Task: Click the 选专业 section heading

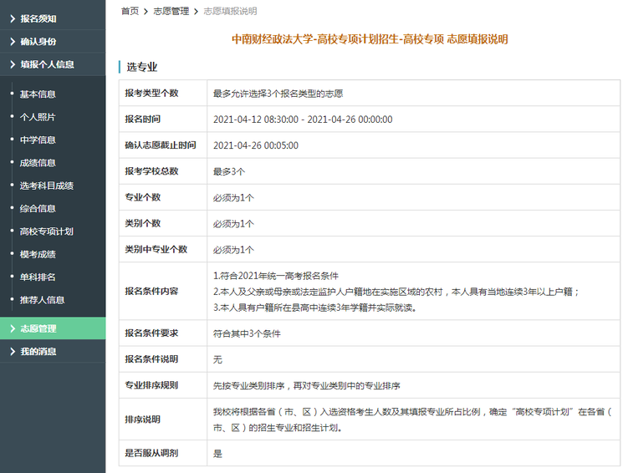Action: (x=142, y=67)
